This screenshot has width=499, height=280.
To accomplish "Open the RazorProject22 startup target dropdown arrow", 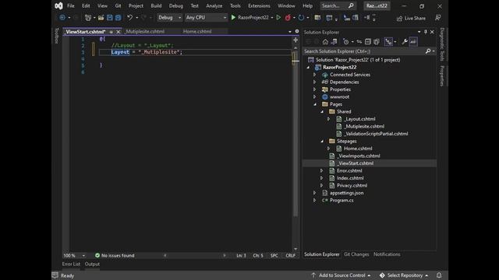I will [272, 18].
